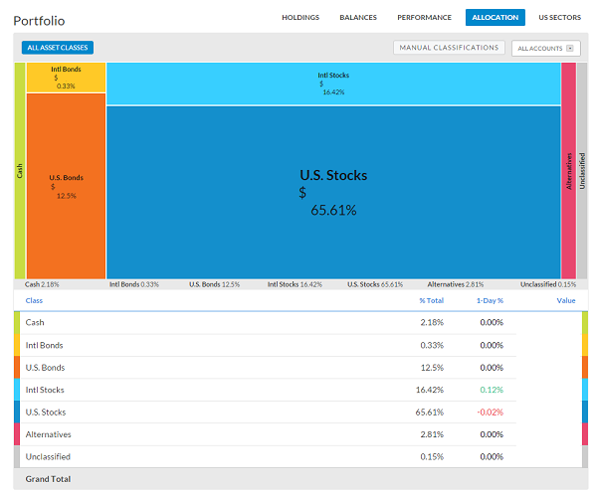Switch to the Balances tab
The height and width of the screenshot is (497, 597).
358,17
